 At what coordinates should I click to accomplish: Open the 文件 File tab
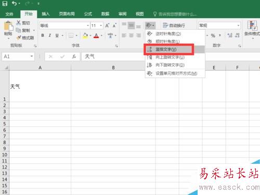point(9,14)
